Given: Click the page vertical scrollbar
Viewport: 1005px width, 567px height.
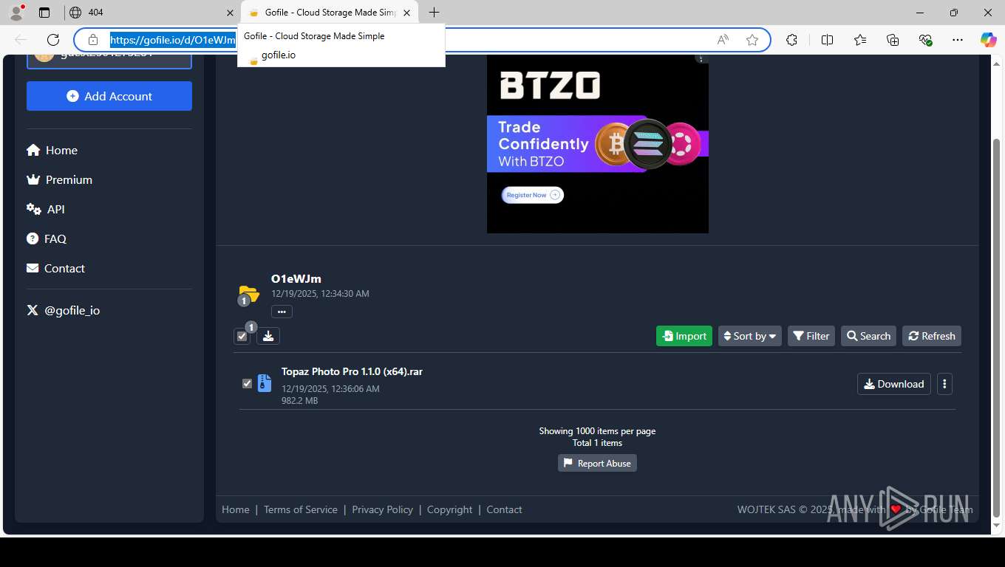Looking at the screenshot, I should pyautogui.click(x=996, y=329).
